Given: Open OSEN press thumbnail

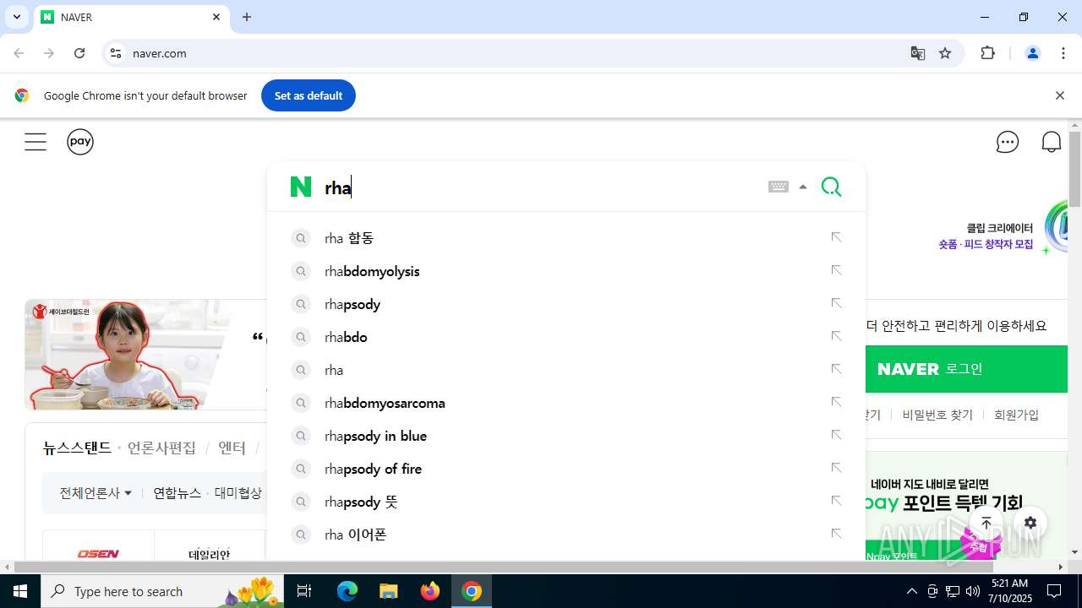Looking at the screenshot, I should tap(98, 553).
